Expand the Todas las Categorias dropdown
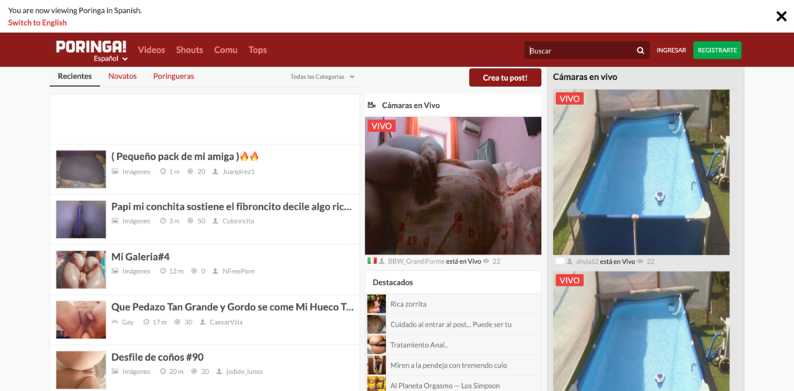The width and height of the screenshot is (794, 391). tap(323, 77)
